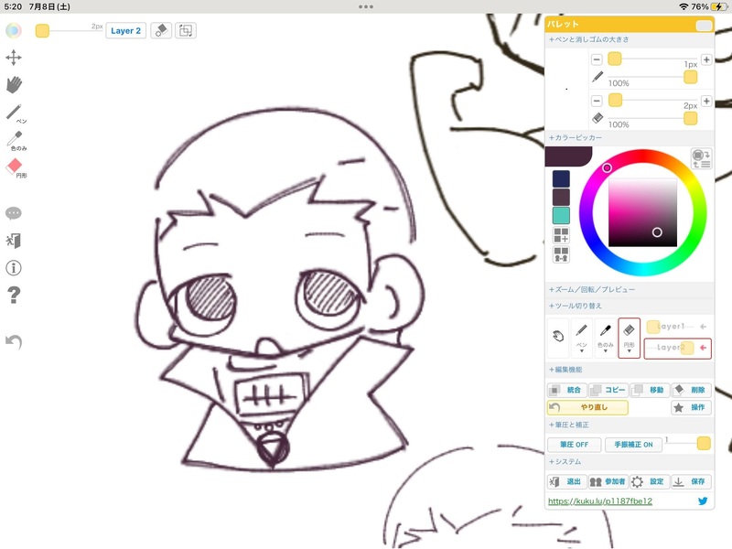
Task: Click the hue ring on color wheel
Action: 607,167
